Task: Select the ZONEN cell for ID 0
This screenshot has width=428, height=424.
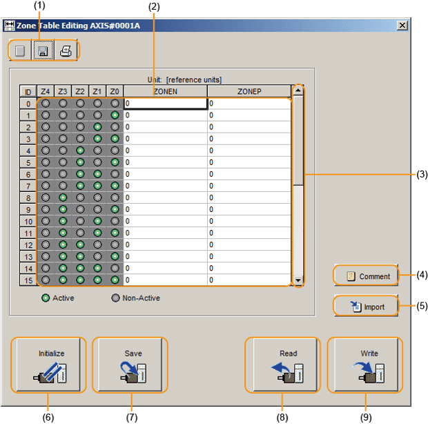Action: (166, 104)
